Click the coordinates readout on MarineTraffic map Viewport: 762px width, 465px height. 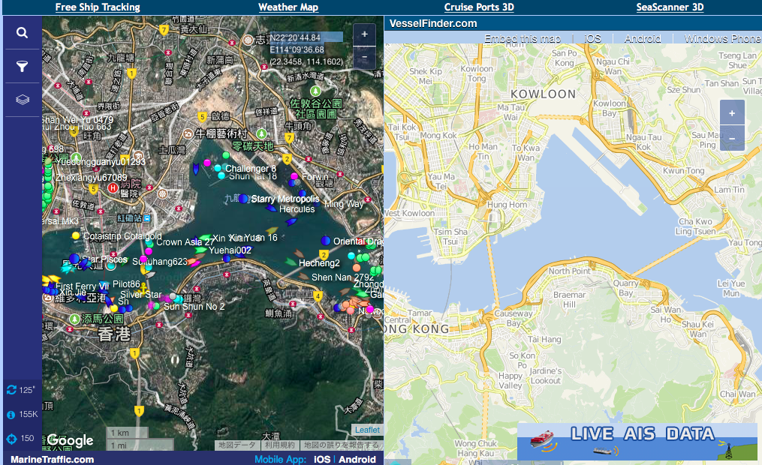(x=306, y=49)
